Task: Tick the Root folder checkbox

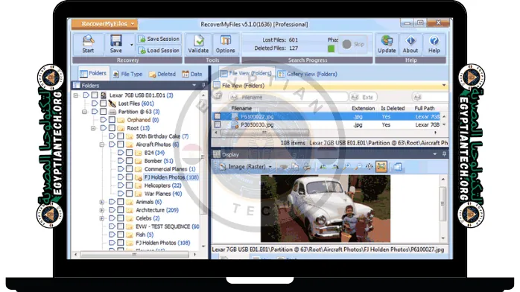Action: coord(112,128)
